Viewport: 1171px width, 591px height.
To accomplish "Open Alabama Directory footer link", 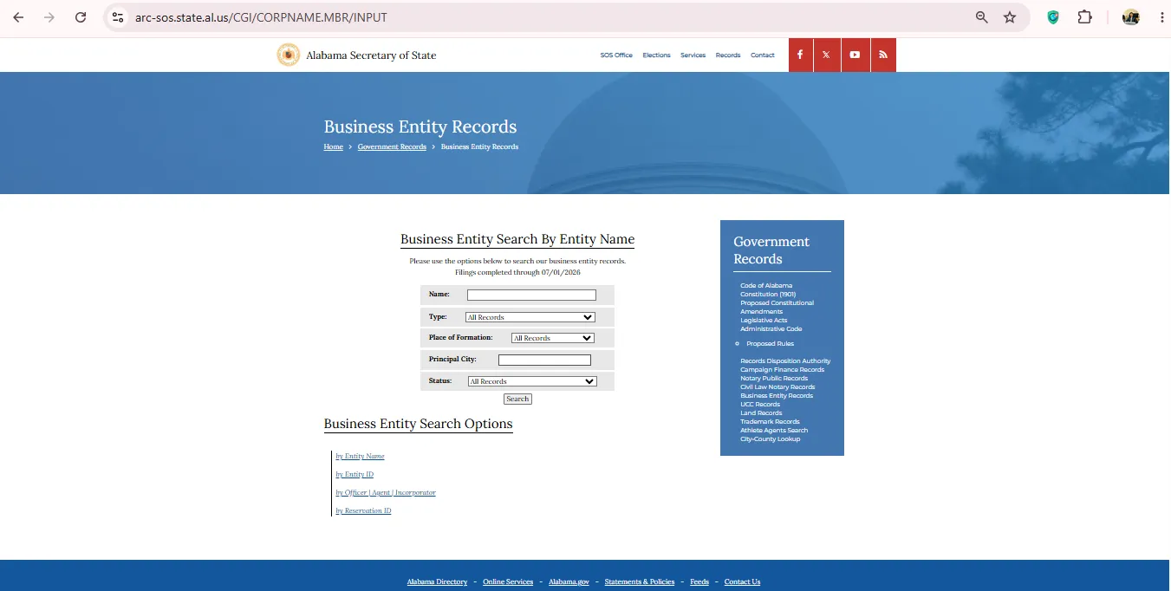I will pos(437,582).
